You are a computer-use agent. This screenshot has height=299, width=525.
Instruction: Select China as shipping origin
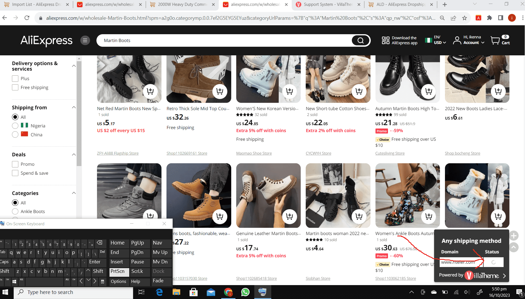tap(15, 135)
